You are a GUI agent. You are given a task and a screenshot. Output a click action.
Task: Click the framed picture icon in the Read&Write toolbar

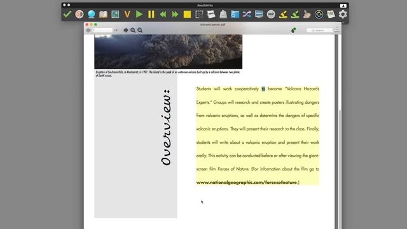[115, 14]
